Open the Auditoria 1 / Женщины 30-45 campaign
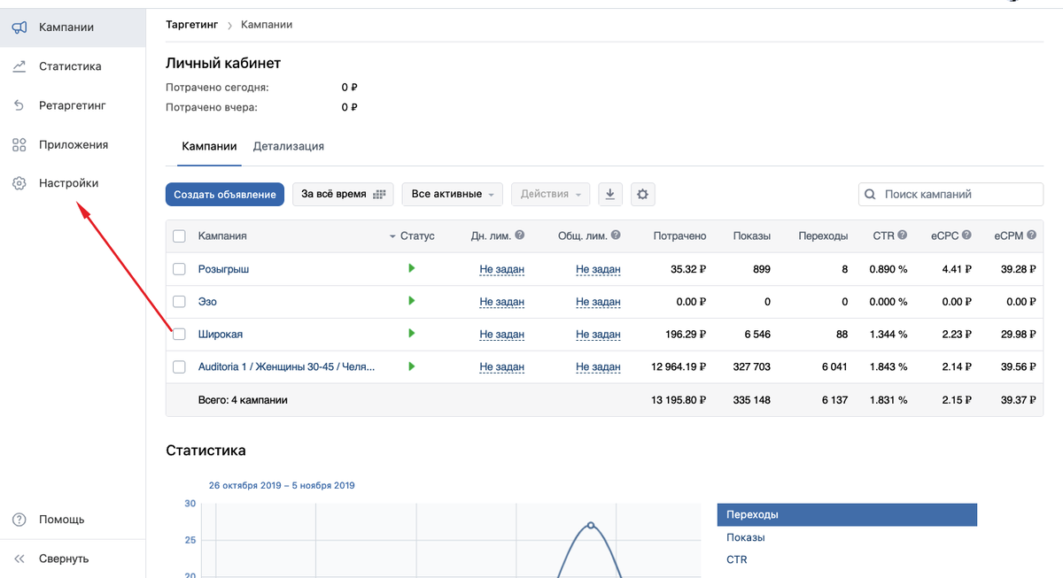This screenshot has height=578, width=1063. (286, 367)
